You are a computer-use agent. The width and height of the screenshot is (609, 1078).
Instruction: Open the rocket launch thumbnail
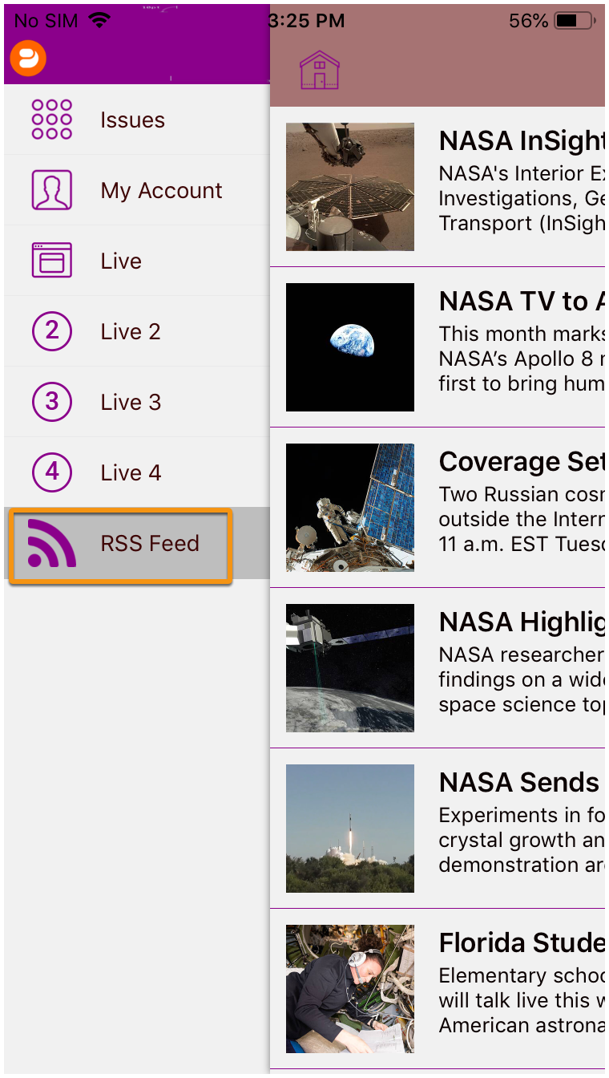[x=350, y=829]
